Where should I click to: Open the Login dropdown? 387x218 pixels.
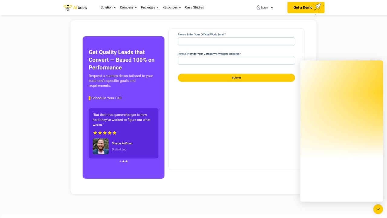[265, 7]
